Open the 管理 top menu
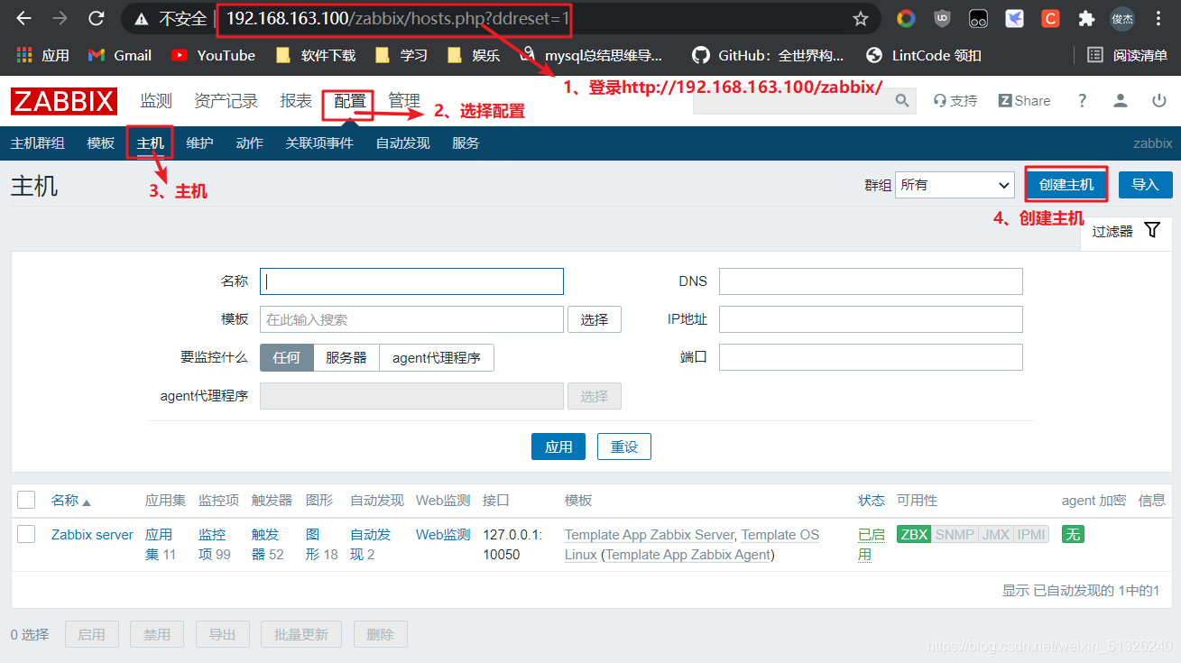This screenshot has height=663, width=1181. pos(404,101)
